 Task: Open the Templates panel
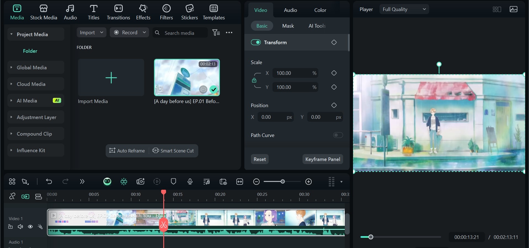214,12
